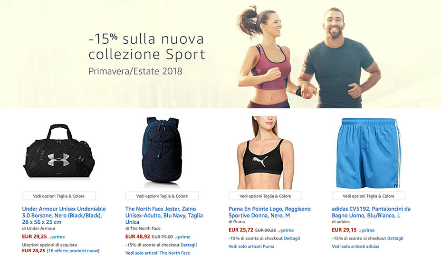Click Vedi solo articoli The North Face

[x=157, y=253]
